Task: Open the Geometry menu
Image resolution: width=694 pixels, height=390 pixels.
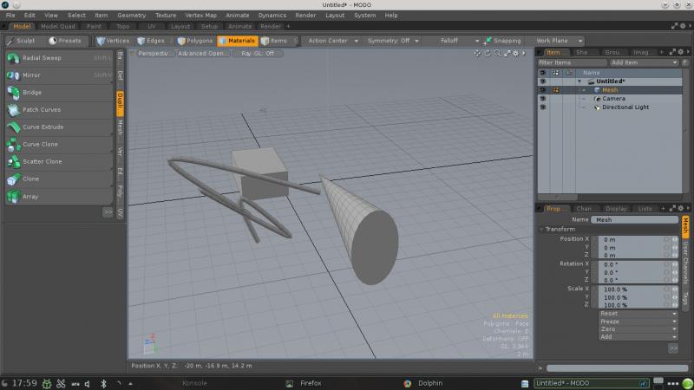Action: [x=132, y=15]
